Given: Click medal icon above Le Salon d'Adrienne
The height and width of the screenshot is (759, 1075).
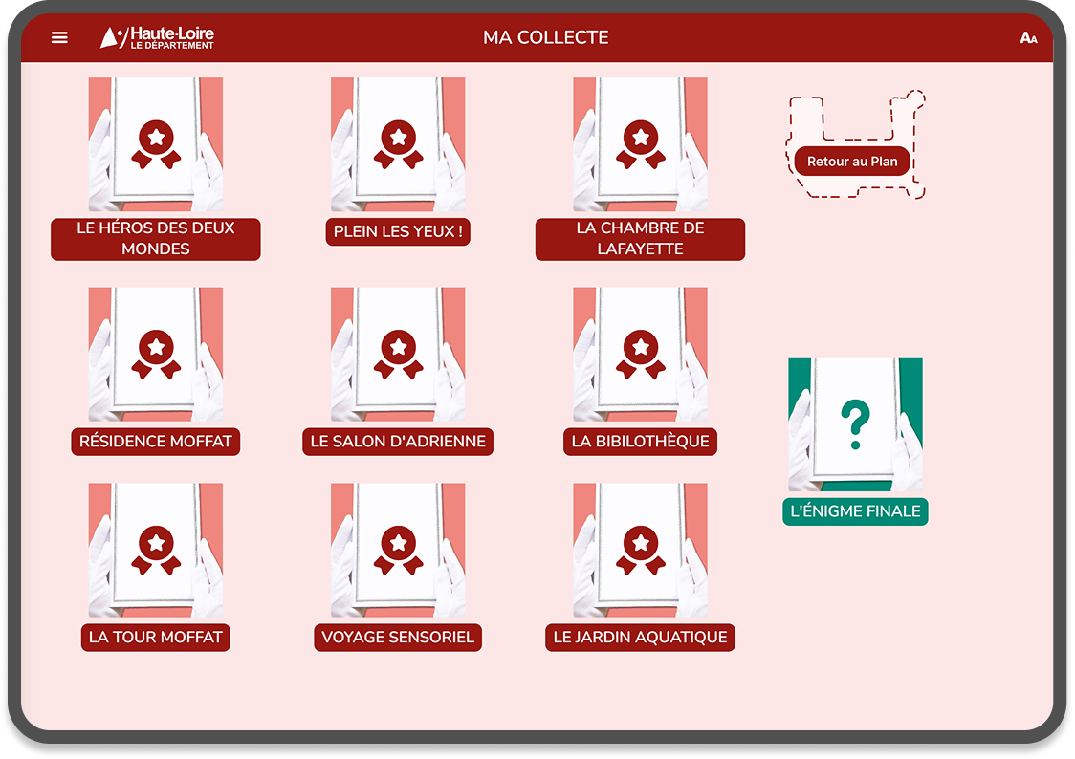Looking at the screenshot, I should pos(398,354).
